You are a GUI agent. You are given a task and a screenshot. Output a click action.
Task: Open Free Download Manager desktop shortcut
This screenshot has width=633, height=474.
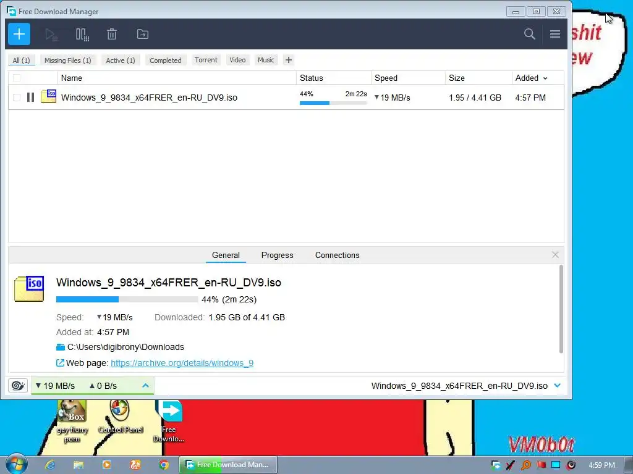tap(169, 421)
